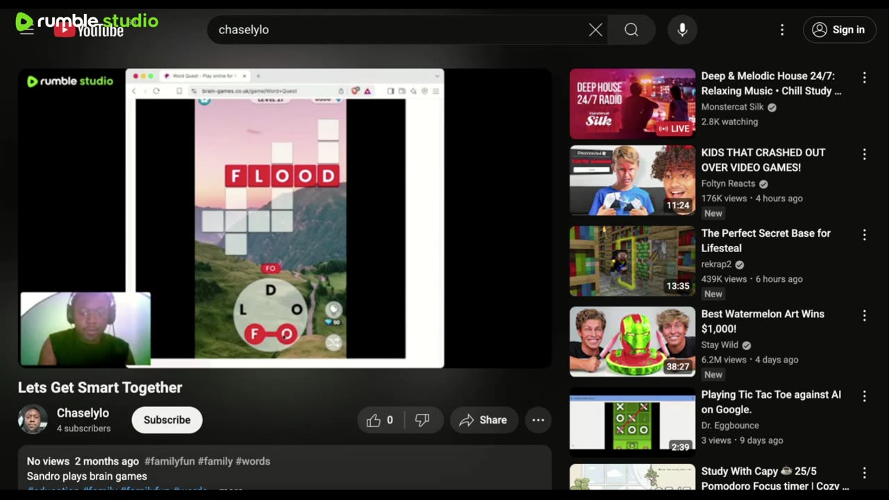Sign in to YouTube account
This screenshot has height=500, width=889.
click(839, 30)
